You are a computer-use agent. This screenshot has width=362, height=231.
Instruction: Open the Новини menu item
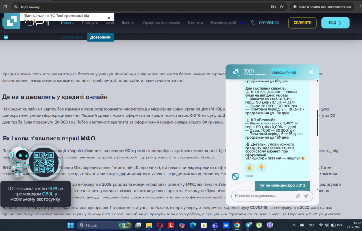(x=128, y=23)
